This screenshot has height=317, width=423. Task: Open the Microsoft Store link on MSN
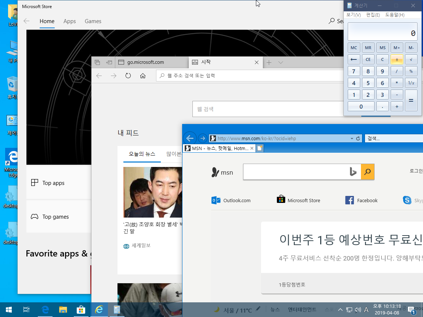coord(299,200)
